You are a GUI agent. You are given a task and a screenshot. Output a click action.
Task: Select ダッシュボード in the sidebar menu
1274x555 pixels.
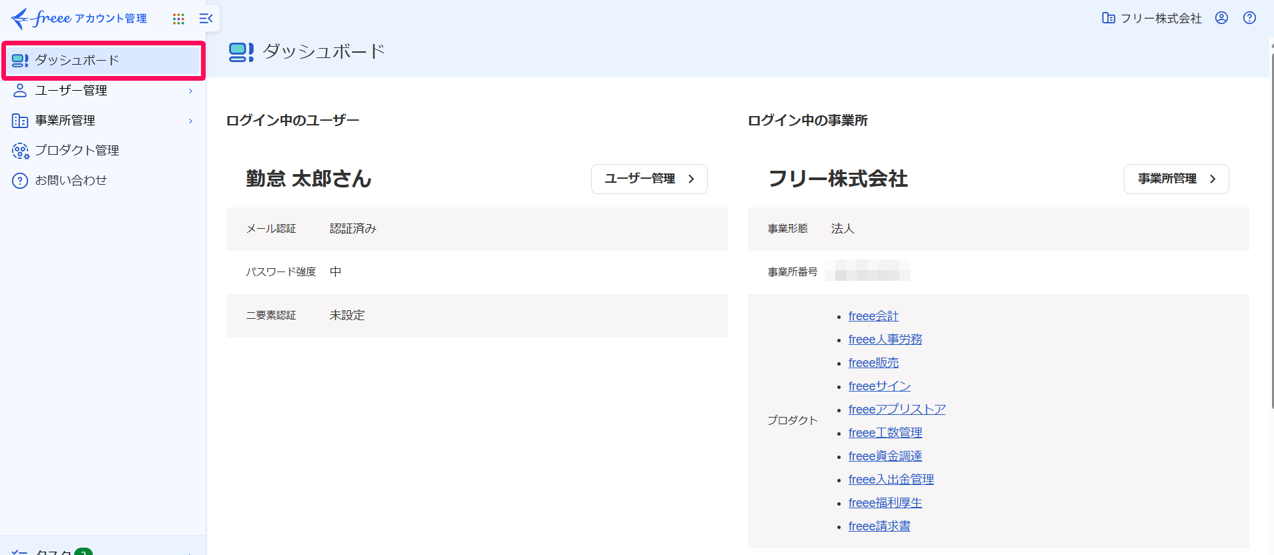pos(103,61)
